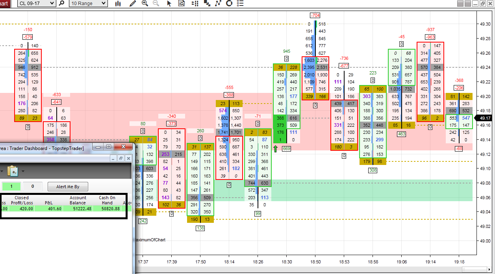Click the 49.17 current price marker

coord(484,118)
